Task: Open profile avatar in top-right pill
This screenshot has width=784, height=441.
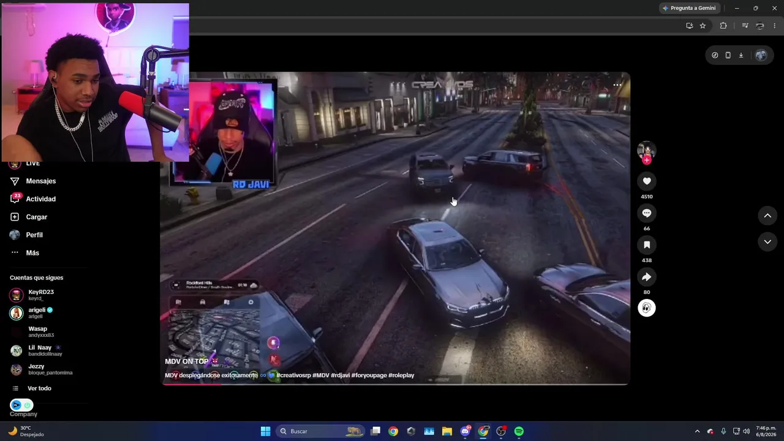Action: 761,55
